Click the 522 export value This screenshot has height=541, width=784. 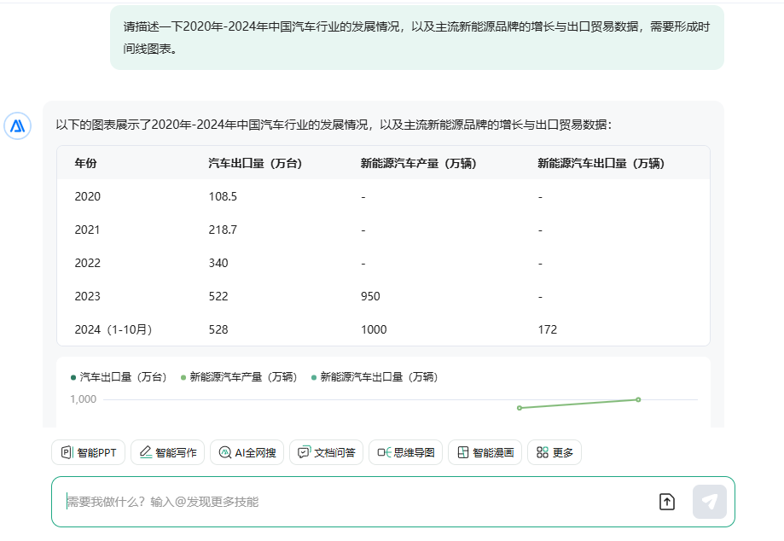pyautogui.click(x=218, y=296)
